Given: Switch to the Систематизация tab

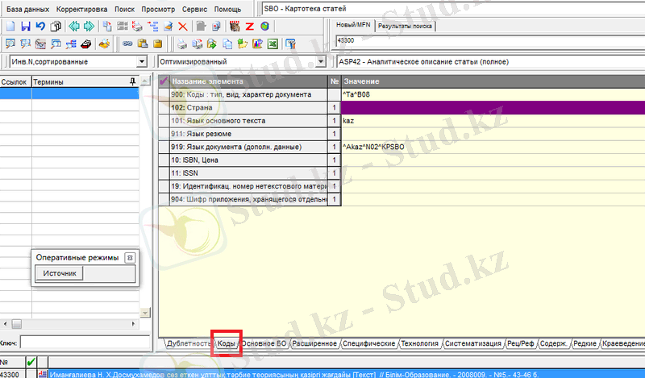Looking at the screenshot, I should [473, 343].
